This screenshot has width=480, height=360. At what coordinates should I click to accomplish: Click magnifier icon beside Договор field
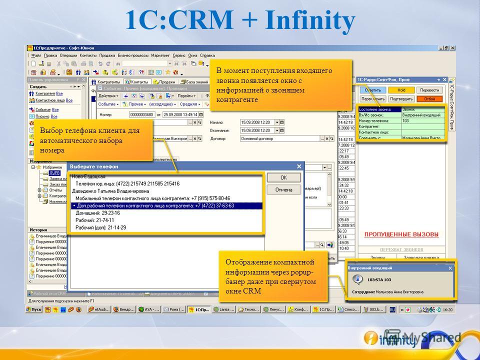331,138
